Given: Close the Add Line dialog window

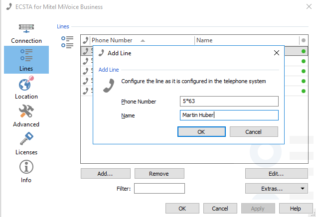Looking at the screenshot, I should (277, 53).
